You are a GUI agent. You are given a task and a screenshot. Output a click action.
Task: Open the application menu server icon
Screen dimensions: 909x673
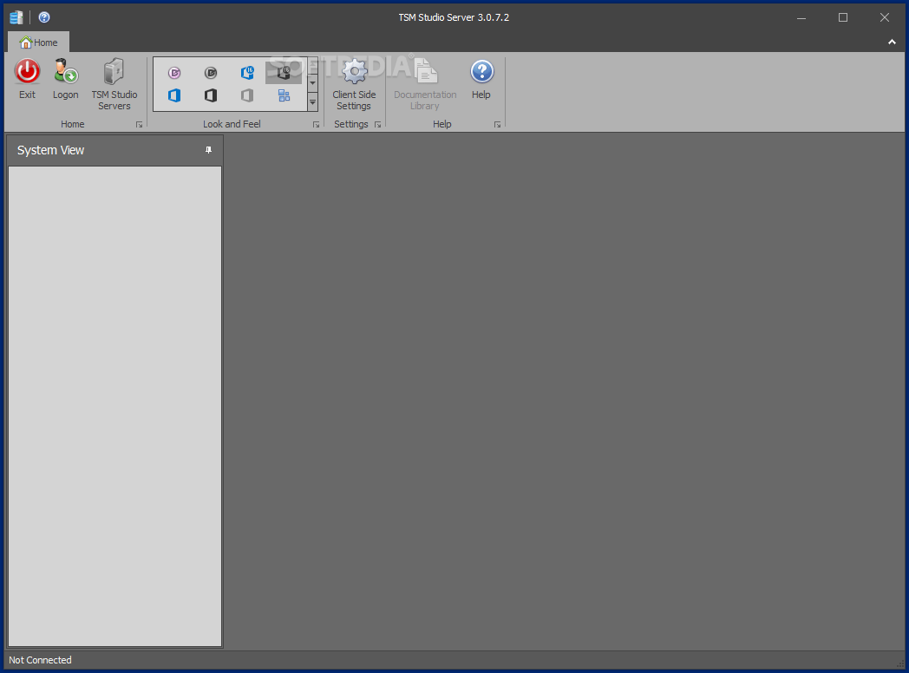point(16,16)
